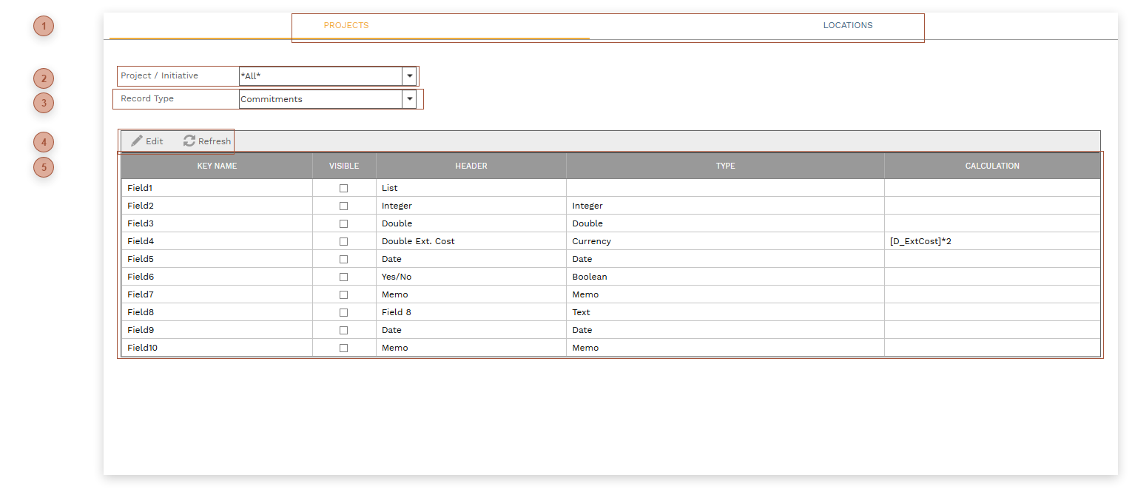Select the PROJECTS tab
Screen dimensions: 1132x492
click(345, 24)
